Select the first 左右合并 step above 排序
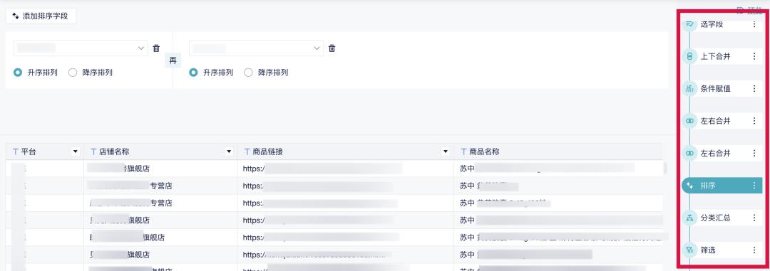This screenshot has width=770, height=271. point(721,121)
